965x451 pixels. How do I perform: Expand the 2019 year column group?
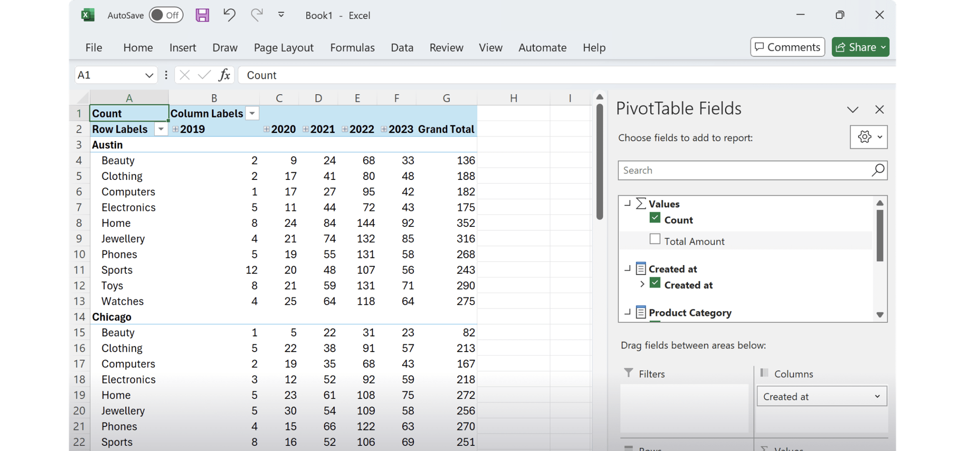(x=175, y=129)
